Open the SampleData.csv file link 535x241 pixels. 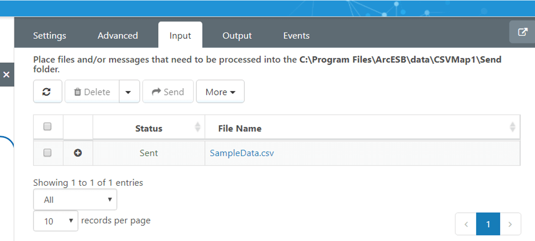241,153
